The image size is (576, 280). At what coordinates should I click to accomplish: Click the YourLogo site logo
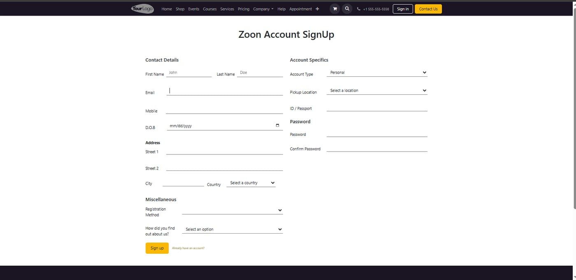pyautogui.click(x=142, y=9)
